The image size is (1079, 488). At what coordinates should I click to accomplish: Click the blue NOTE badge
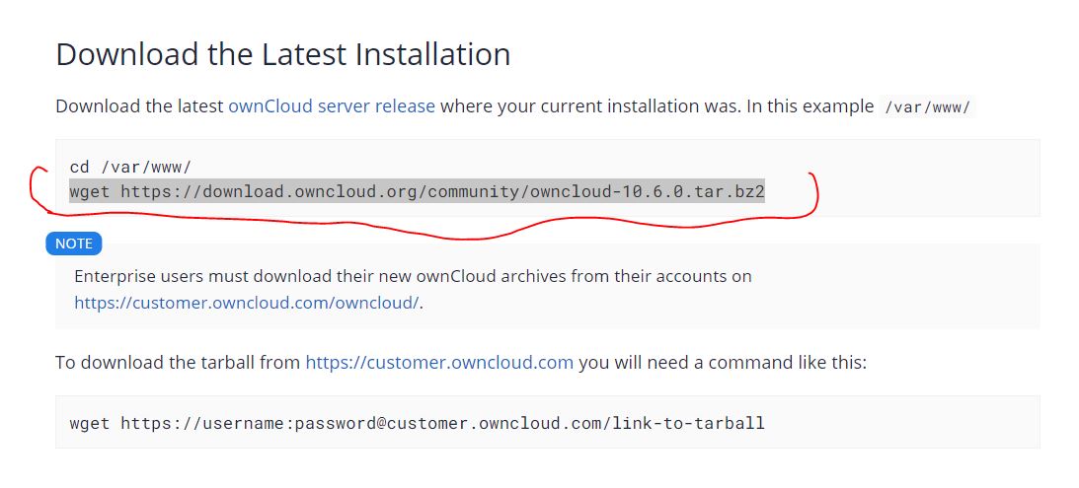point(74,244)
